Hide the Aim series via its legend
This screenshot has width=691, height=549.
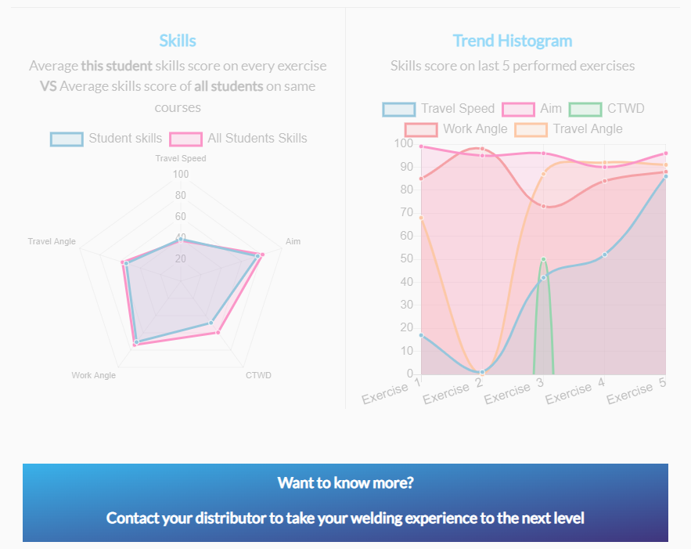[518, 109]
